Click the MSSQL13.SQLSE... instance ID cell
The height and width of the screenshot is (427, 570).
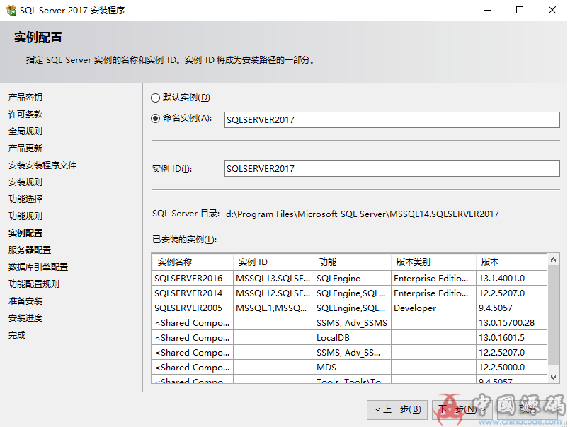pyautogui.click(x=273, y=278)
